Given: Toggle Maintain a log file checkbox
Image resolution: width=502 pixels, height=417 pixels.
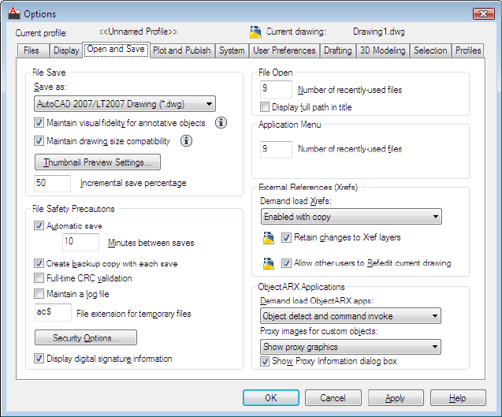Looking at the screenshot, I should [39, 294].
